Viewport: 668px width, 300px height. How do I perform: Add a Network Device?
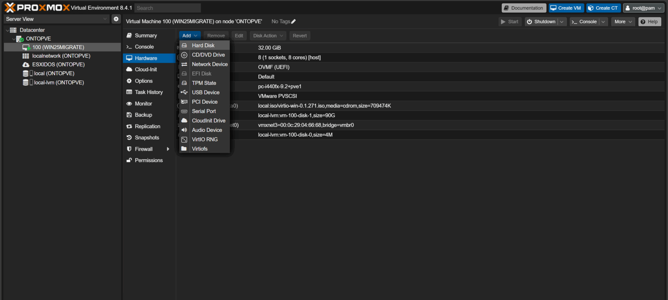[204, 64]
